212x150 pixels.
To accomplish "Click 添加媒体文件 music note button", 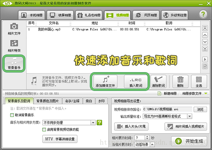I will pyautogui.click(x=105, y=82).
